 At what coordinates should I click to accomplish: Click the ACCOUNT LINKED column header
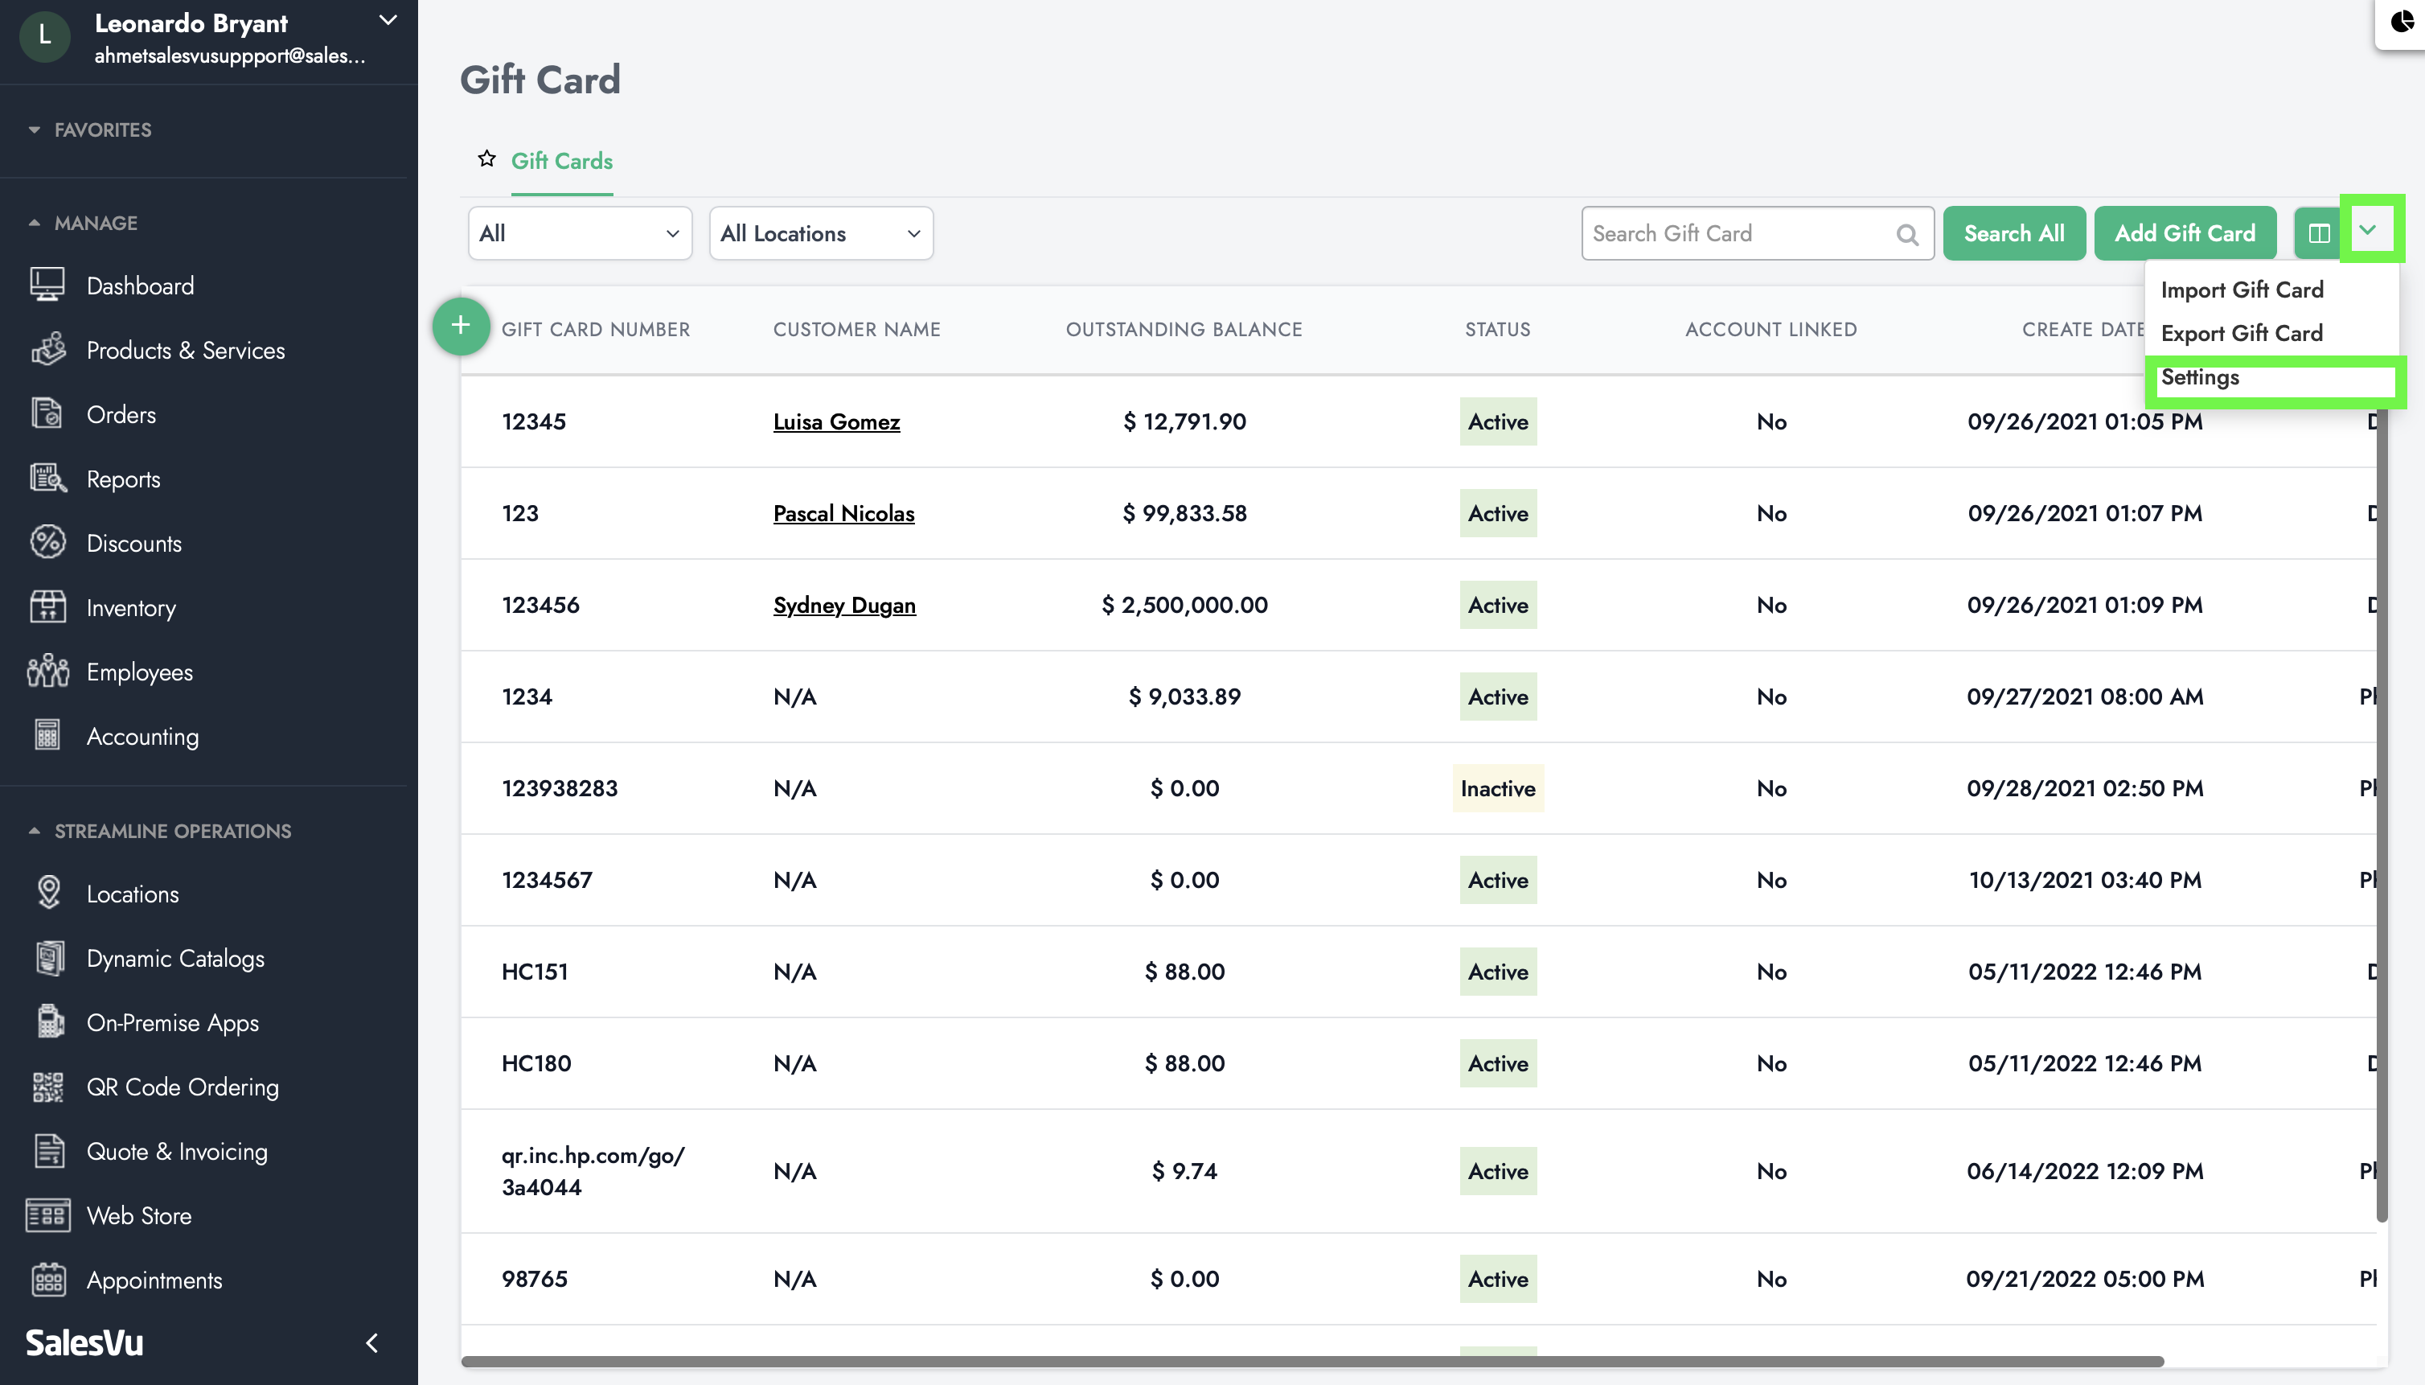[x=1771, y=329]
